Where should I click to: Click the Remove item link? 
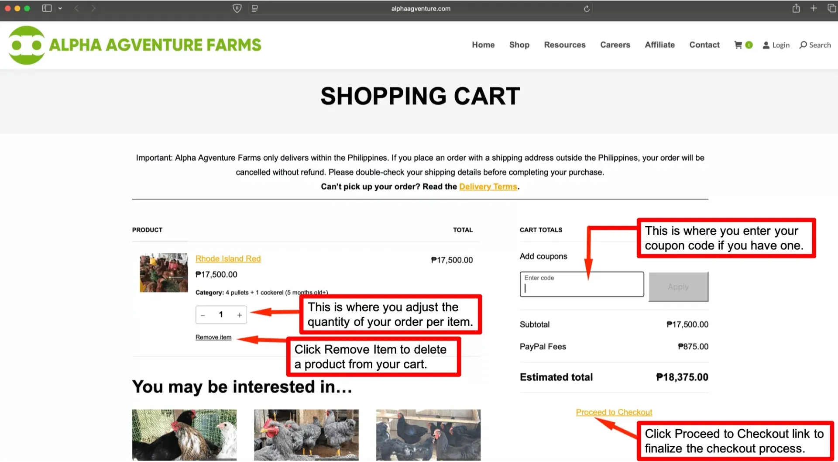coord(213,338)
